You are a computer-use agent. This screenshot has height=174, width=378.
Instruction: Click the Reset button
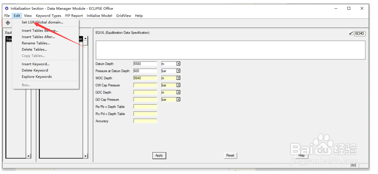(x=230, y=156)
